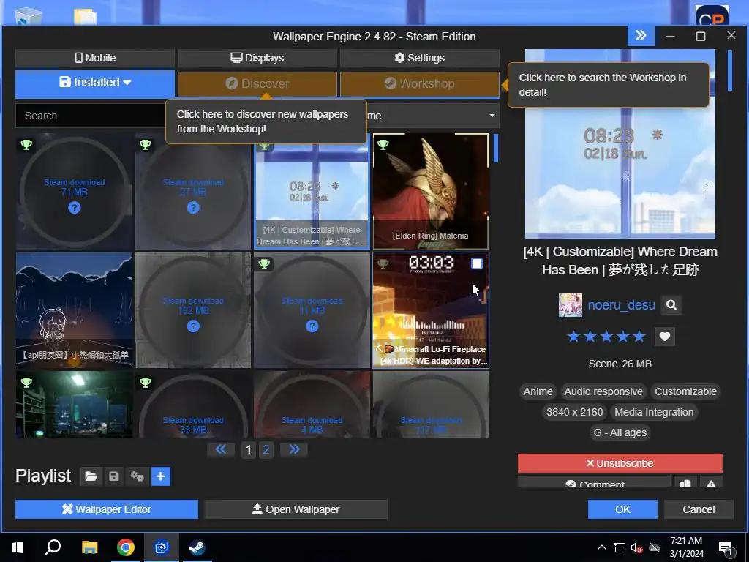Add wallpaper to playlist with plus button

pos(161,476)
